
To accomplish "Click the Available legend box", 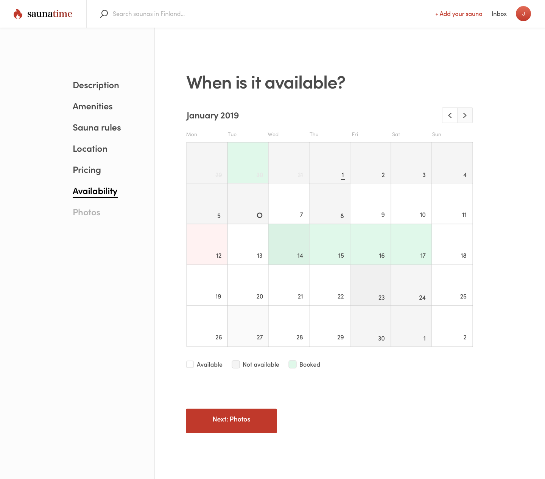I will [x=190, y=364].
